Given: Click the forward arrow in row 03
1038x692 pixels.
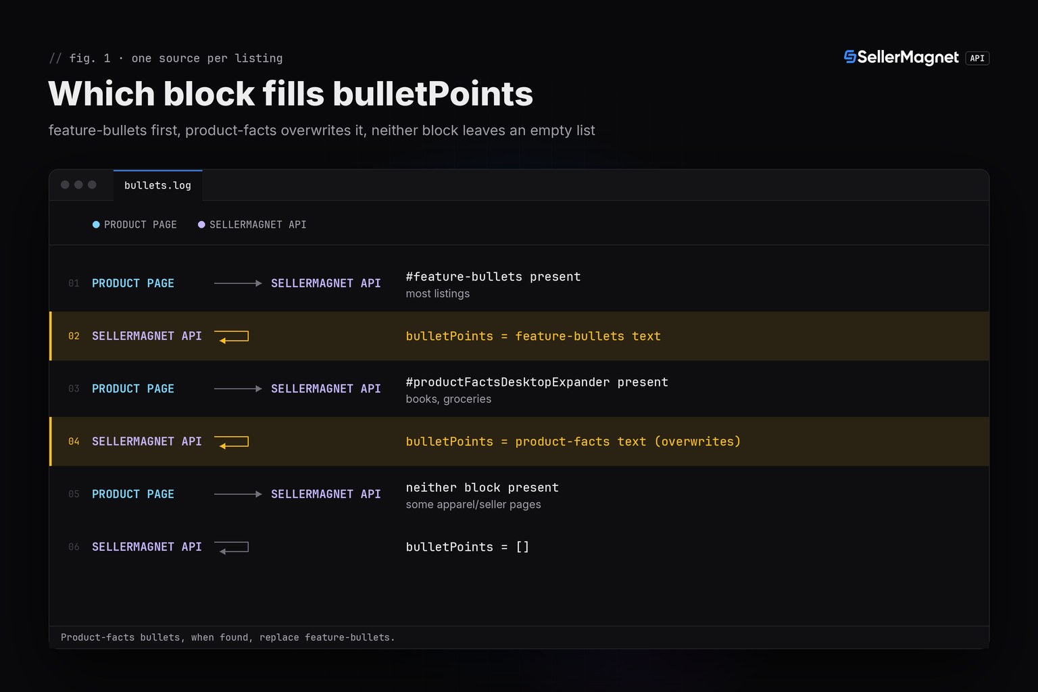Looking at the screenshot, I should (x=238, y=389).
